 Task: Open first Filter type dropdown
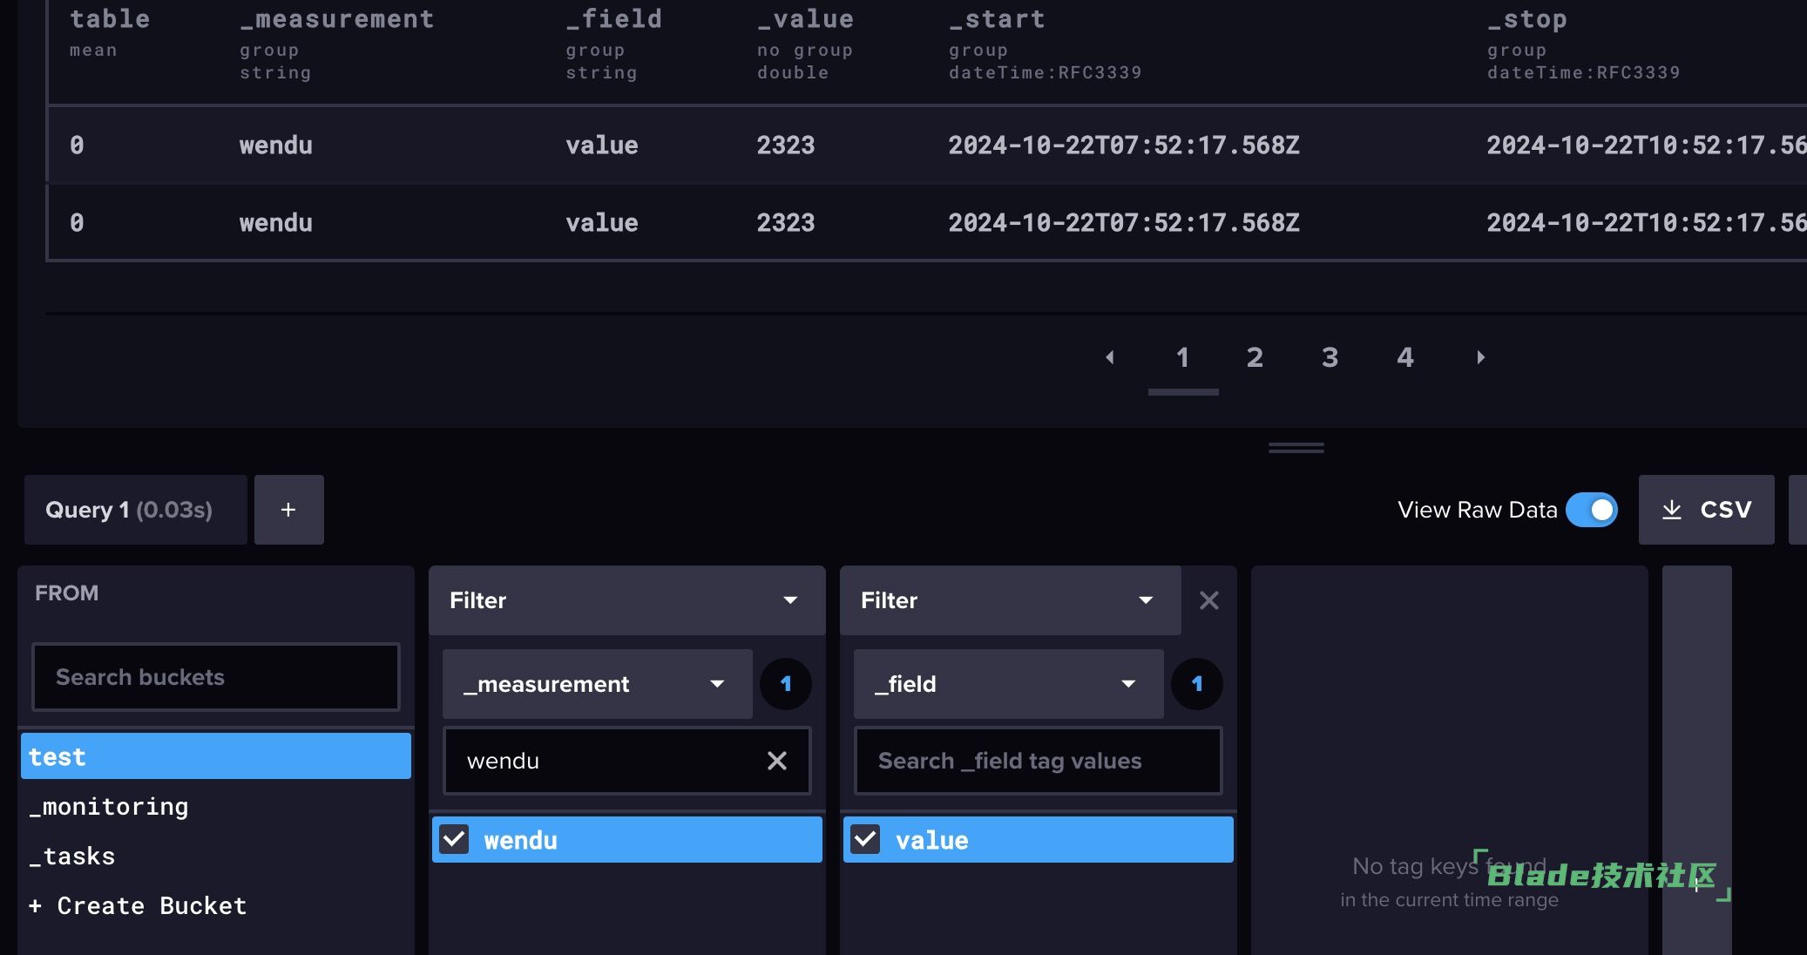pyautogui.click(x=626, y=600)
